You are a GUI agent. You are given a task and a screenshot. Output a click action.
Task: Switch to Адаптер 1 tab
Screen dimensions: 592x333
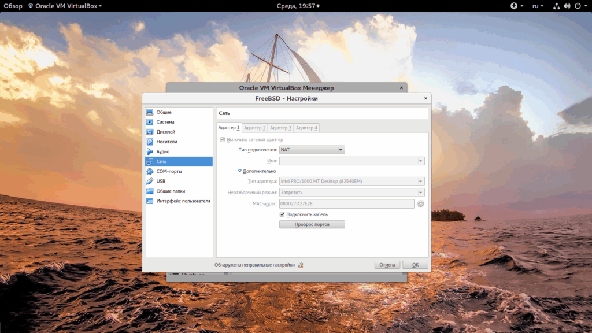(x=229, y=128)
